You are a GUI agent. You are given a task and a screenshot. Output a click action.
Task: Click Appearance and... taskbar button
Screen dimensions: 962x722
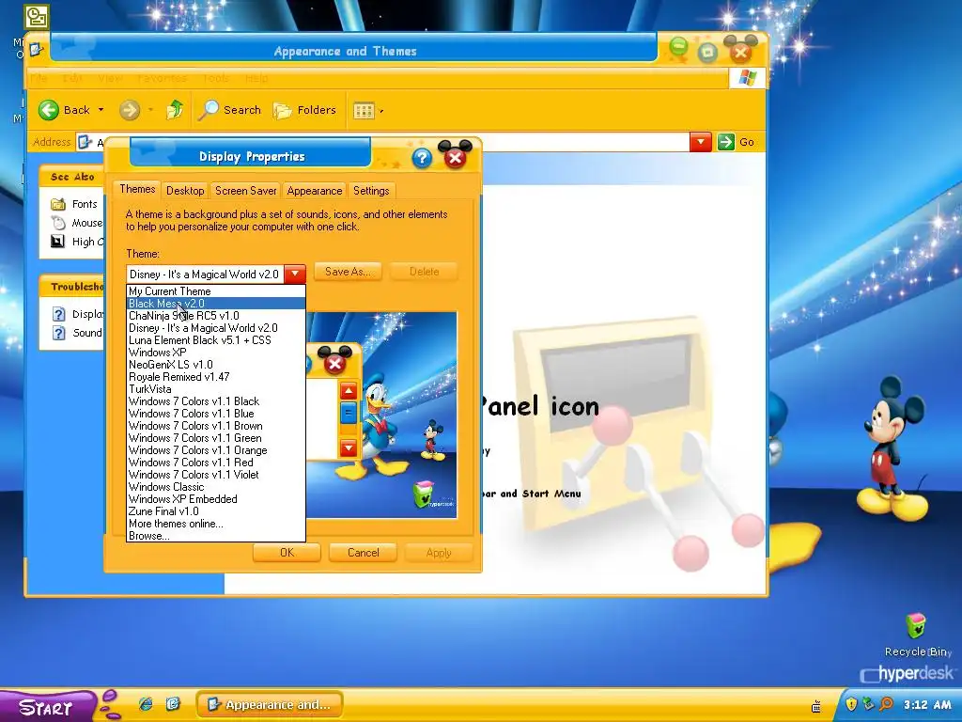point(269,704)
